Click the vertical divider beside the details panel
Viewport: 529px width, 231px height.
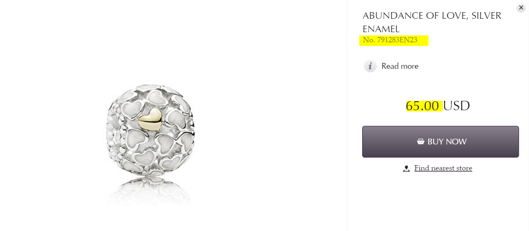(347, 115)
